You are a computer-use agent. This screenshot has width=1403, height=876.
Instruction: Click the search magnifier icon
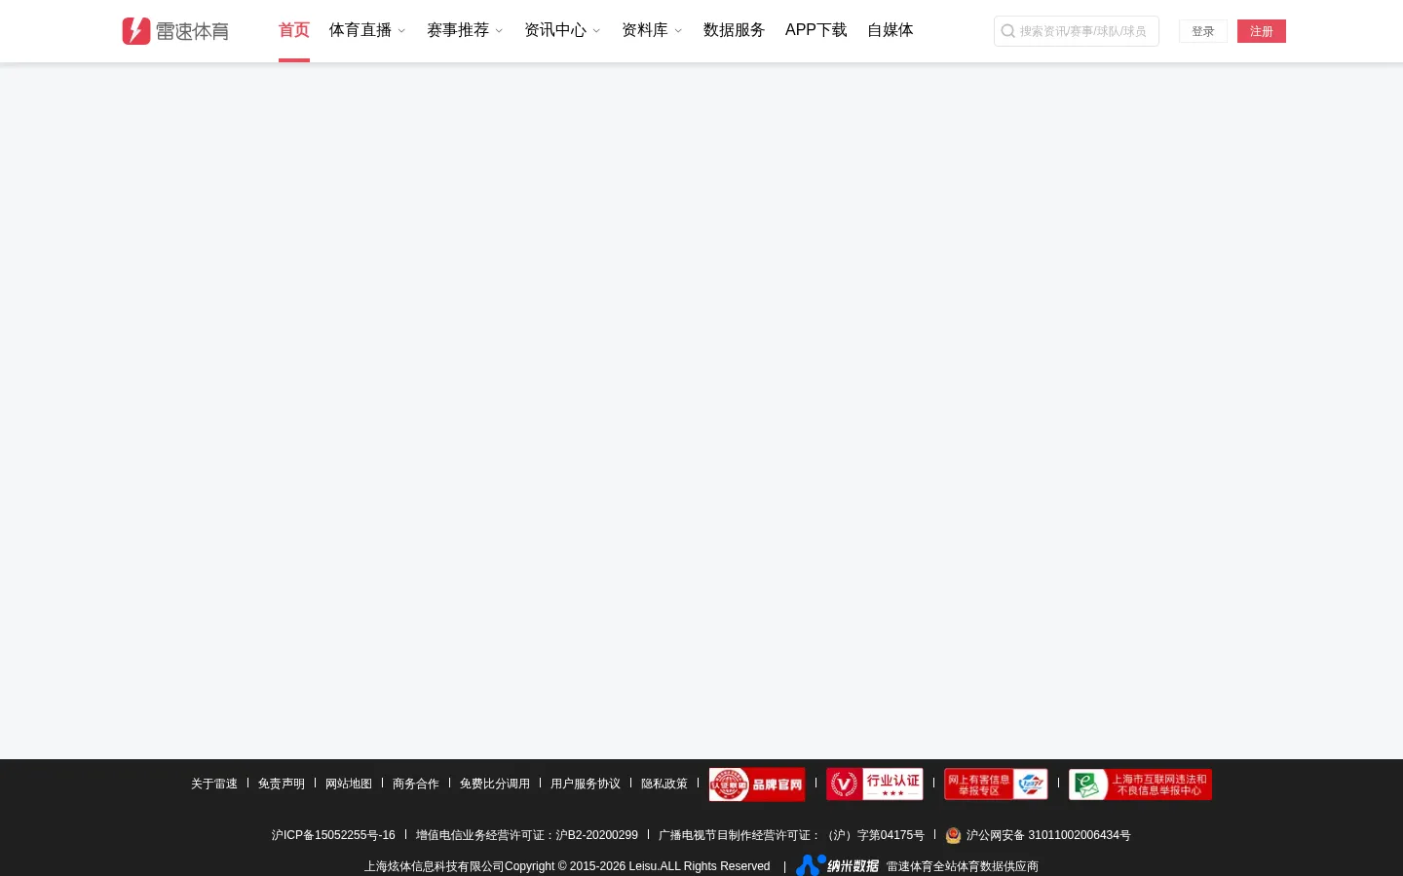(x=1008, y=31)
